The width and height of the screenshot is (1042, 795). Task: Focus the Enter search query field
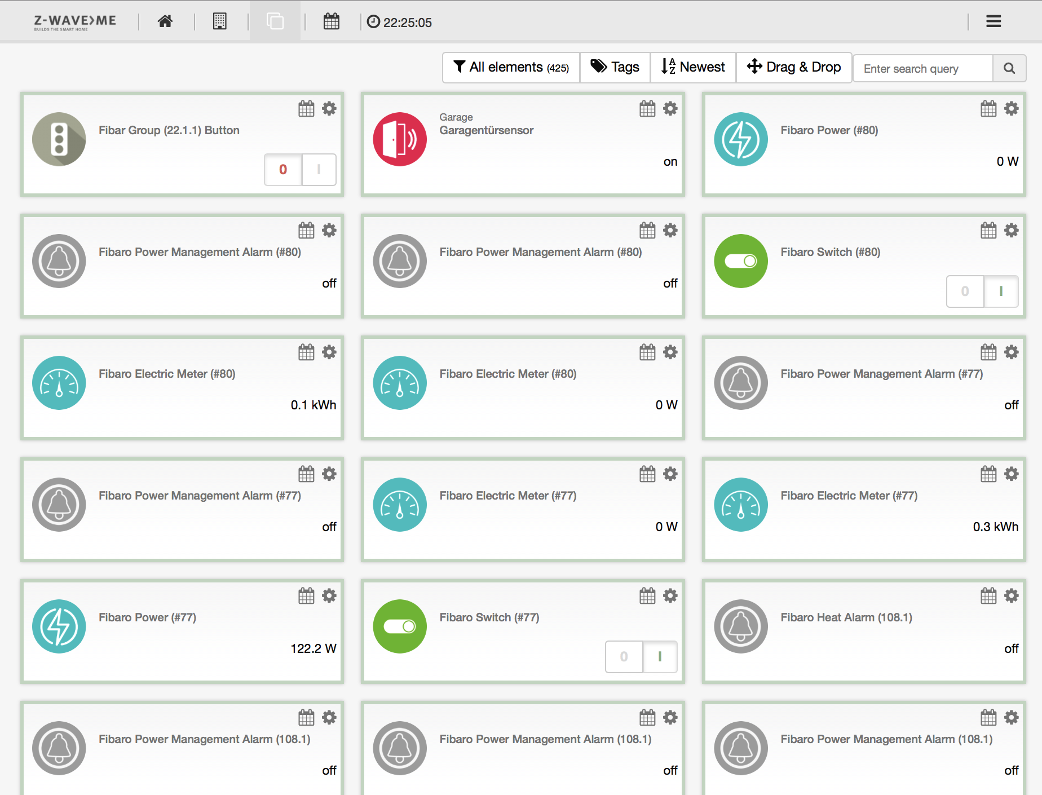click(x=922, y=69)
